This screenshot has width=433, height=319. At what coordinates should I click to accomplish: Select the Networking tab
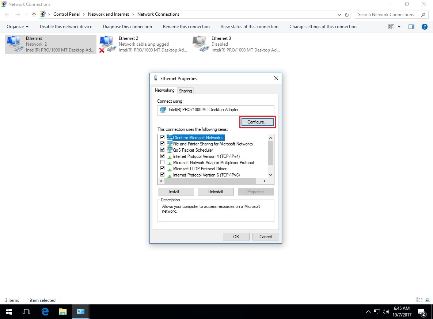coord(164,90)
